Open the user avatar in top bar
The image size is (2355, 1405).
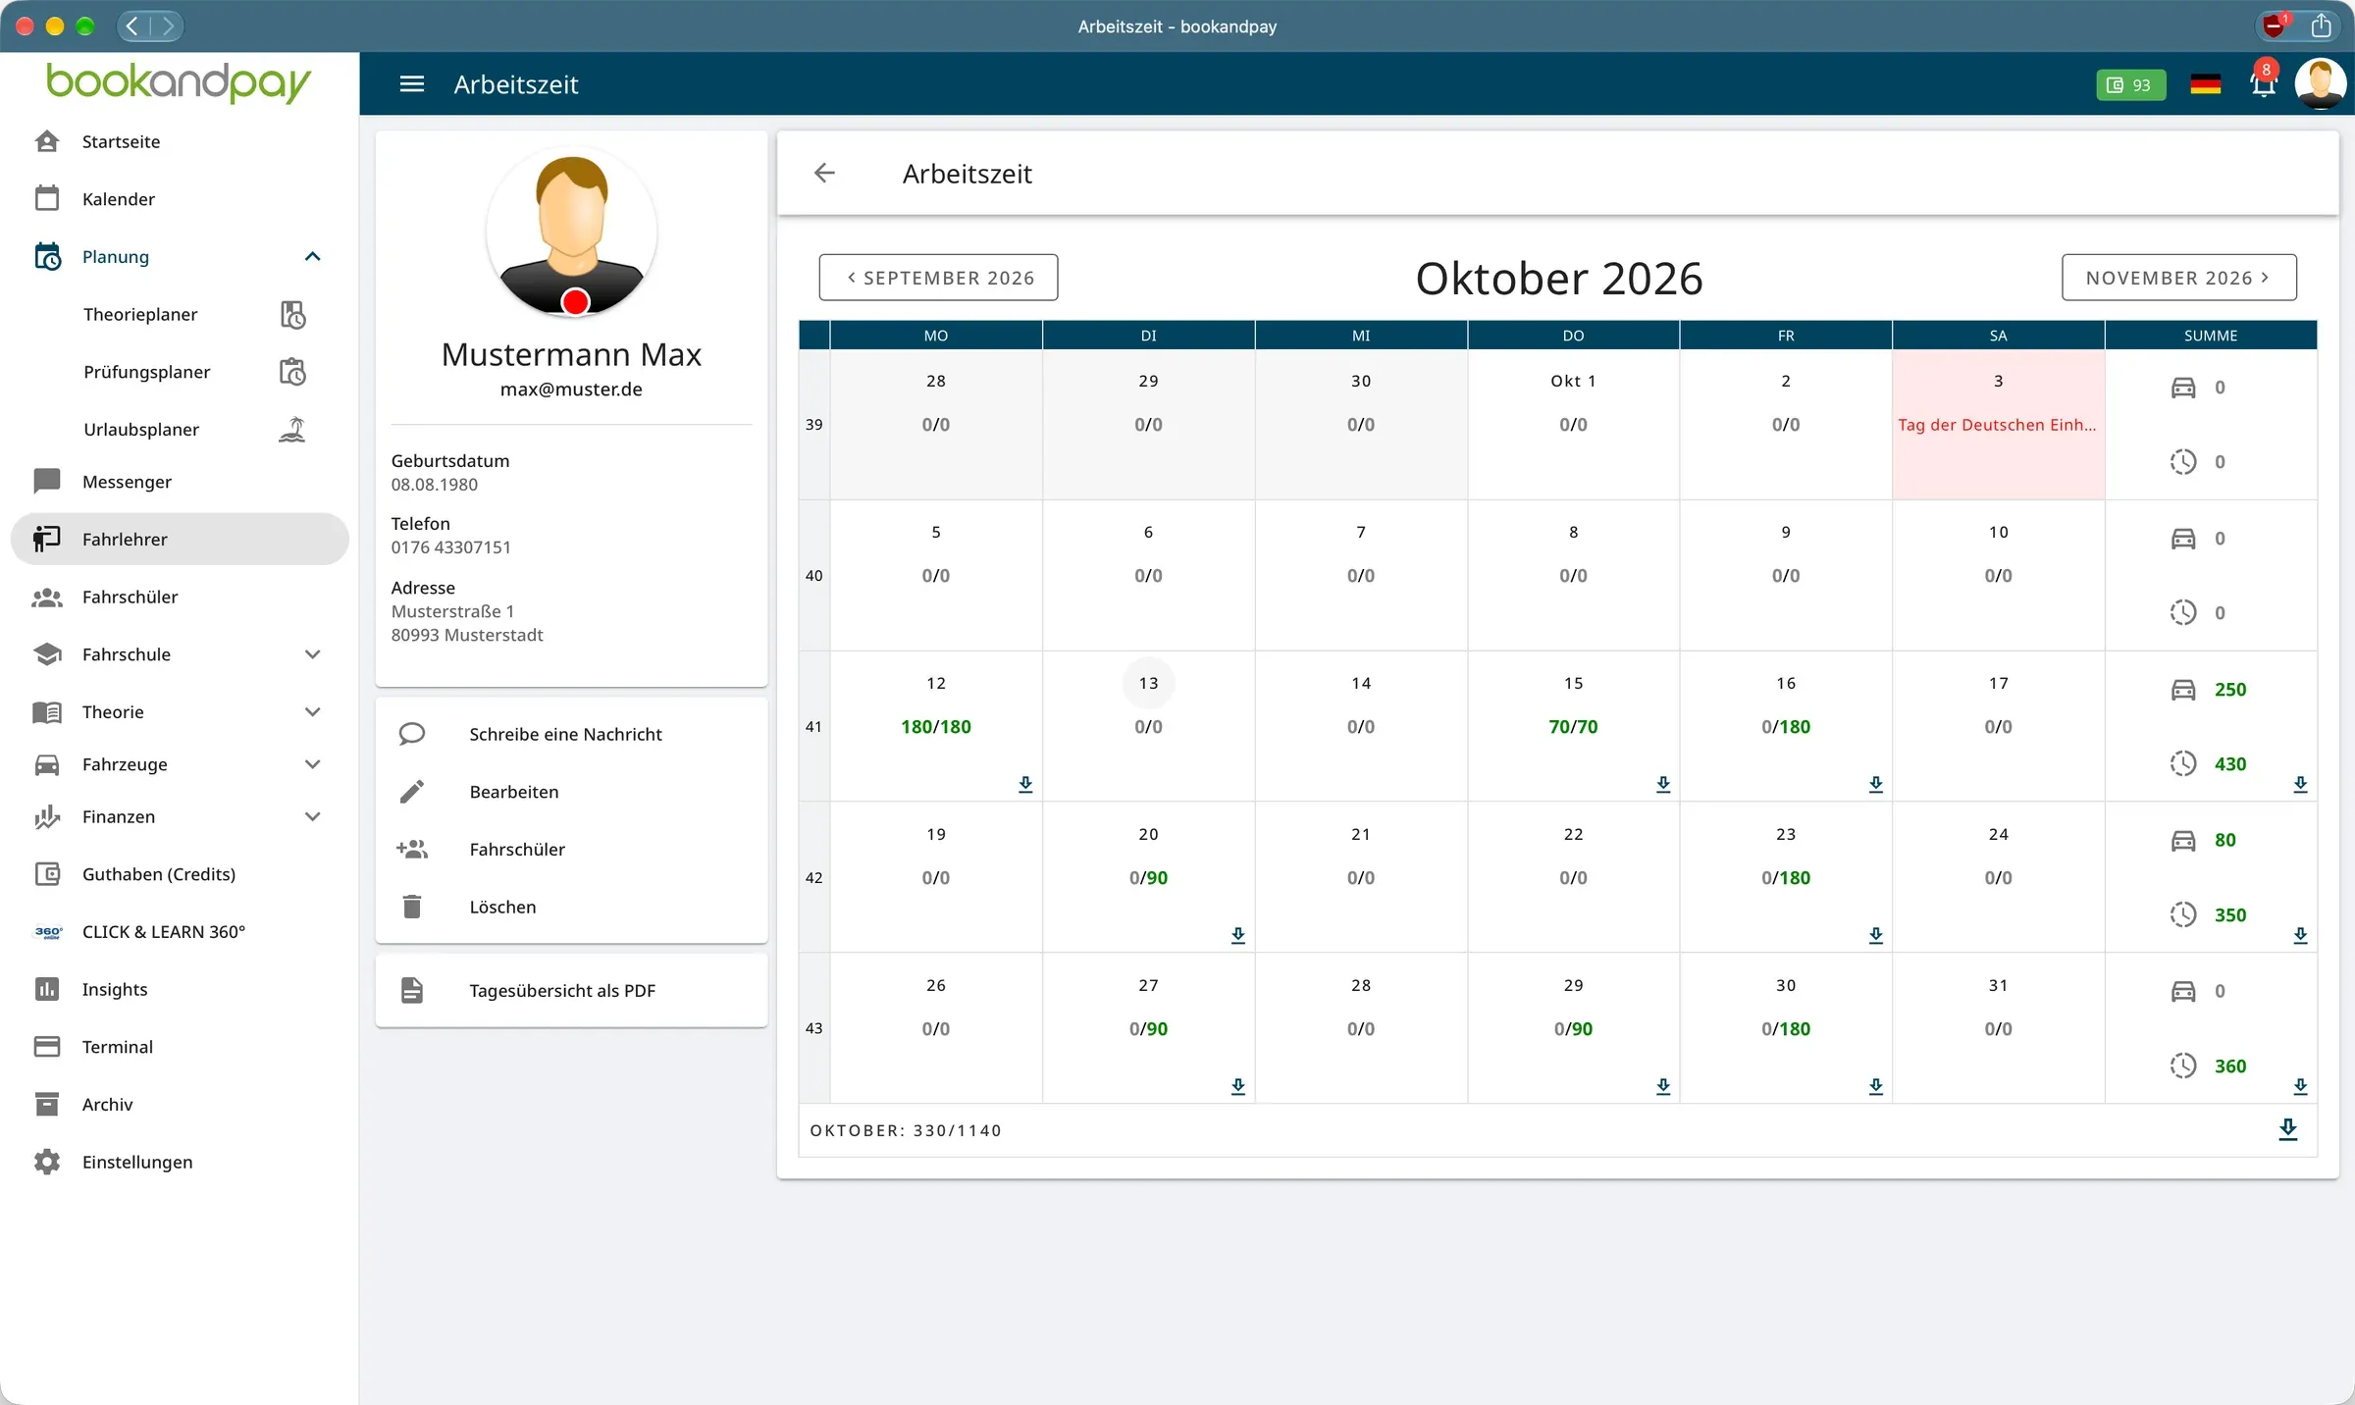(x=2320, y=84)
